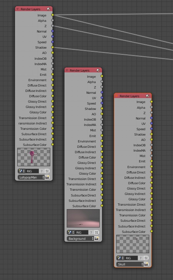Click Z output socket on LollypopMan node
The height and width of the screenshot is (280, 173).
[x=53, y=26]
